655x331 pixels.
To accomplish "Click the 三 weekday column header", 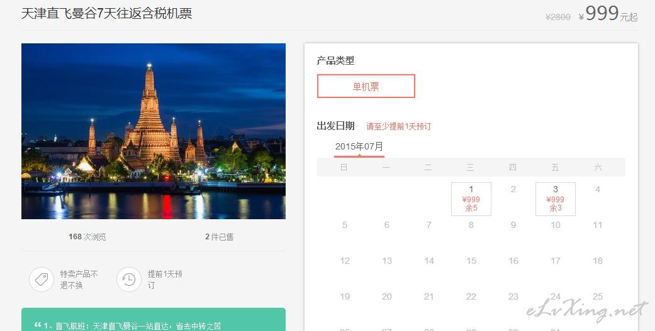I will tap(471, 168).
